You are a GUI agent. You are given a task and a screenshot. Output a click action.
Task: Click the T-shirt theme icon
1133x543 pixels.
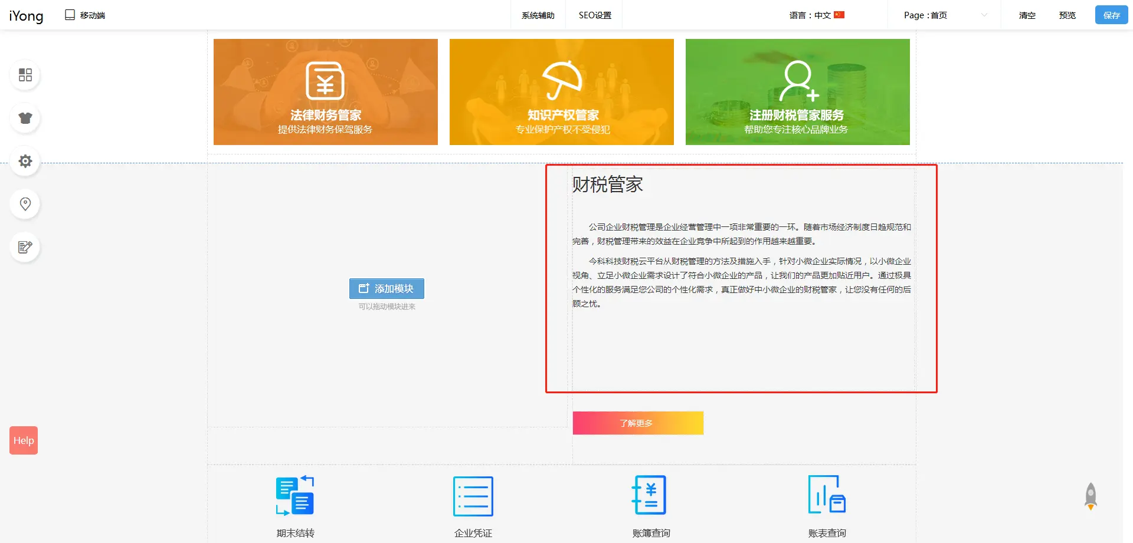tap(25, 118)
